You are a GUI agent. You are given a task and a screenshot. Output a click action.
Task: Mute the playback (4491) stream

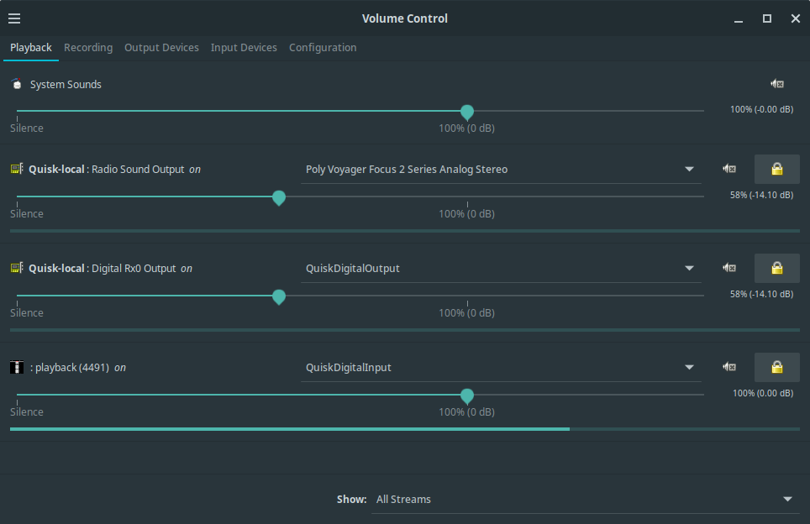(x=729, y=368)
